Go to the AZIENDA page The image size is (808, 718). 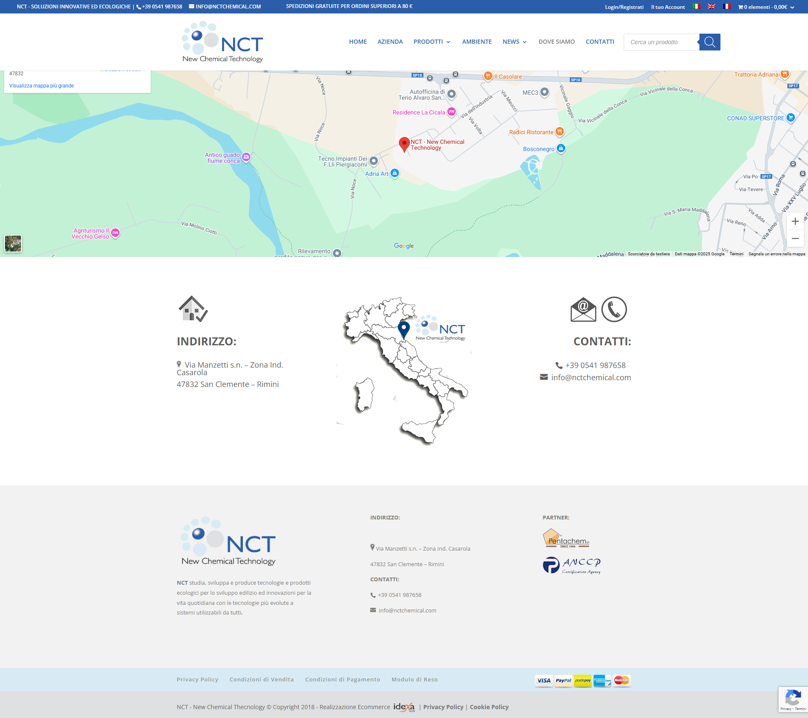click(390, 42)
